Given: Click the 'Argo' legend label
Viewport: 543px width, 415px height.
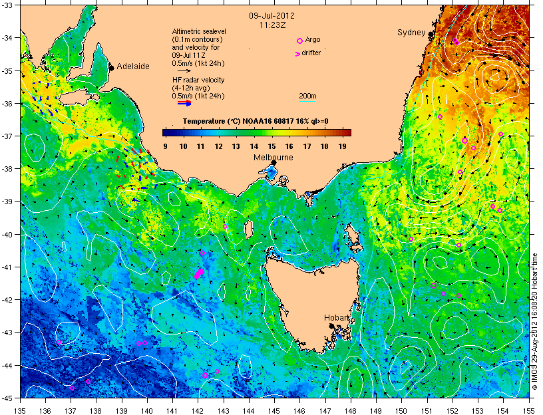Looking at the screenshot, I should tap(313, 39).
